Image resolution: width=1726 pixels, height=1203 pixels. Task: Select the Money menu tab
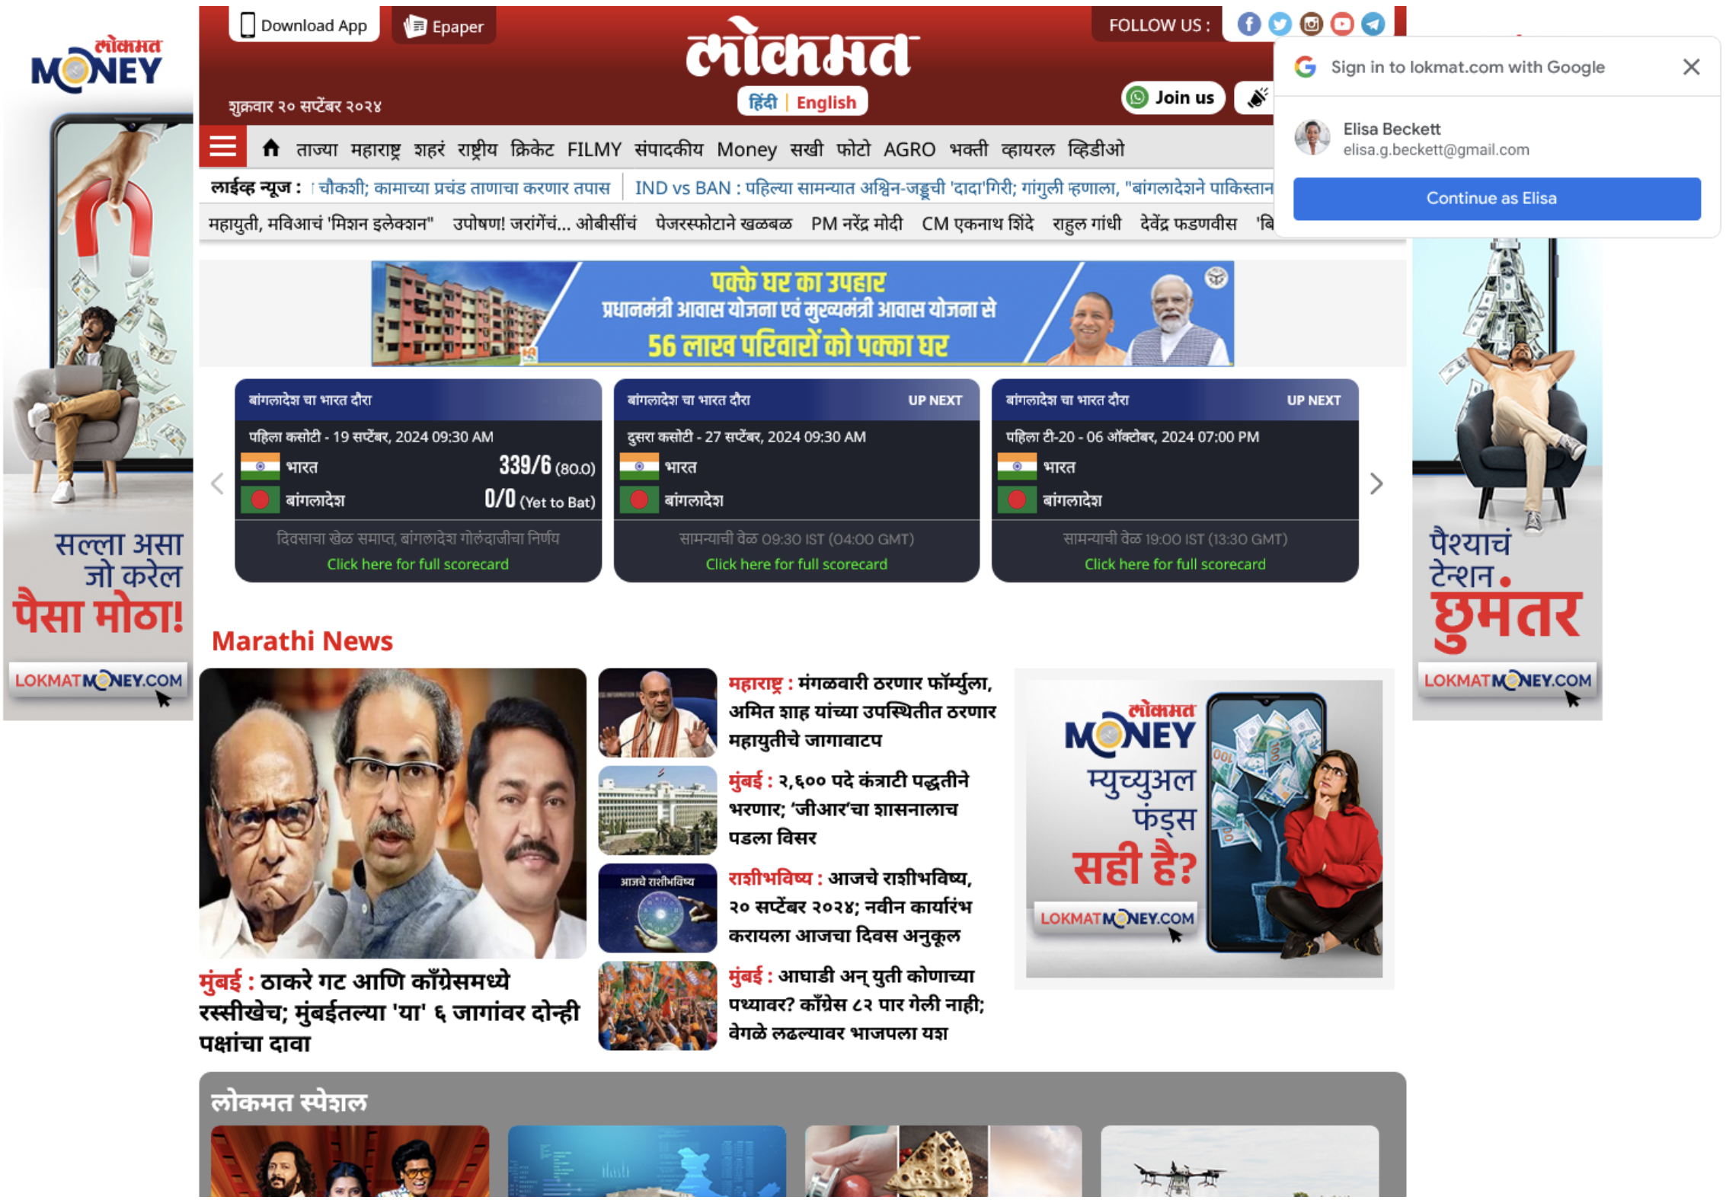click(x=747, y=148)
